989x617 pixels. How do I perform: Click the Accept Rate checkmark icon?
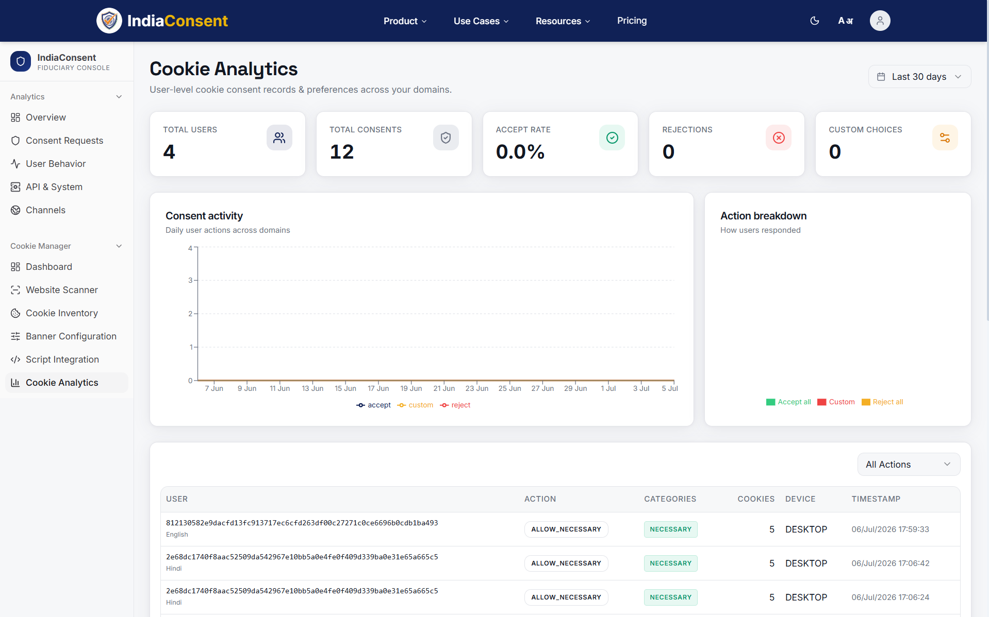coord(612,138)
